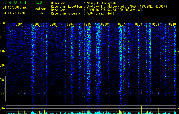Screen dimensions: 179x114
Task: Click the ICOM IC-575 receiver text
Action: [114, 10]
